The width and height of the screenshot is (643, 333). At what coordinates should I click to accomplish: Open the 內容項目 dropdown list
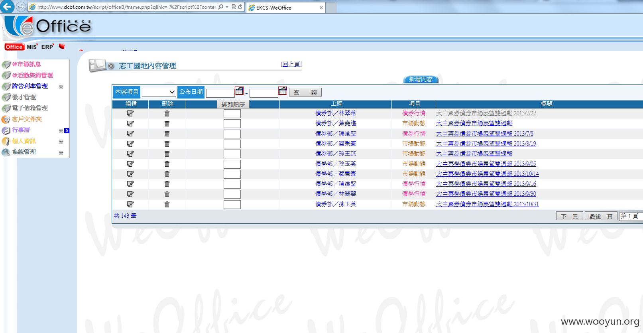click(159, 92)
